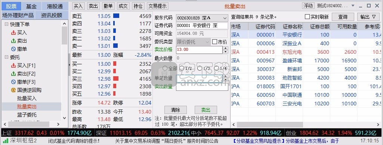383x145 pixels.
Task: Select the 1/3 quantity radio button
Action: click(x=200, y=68)
